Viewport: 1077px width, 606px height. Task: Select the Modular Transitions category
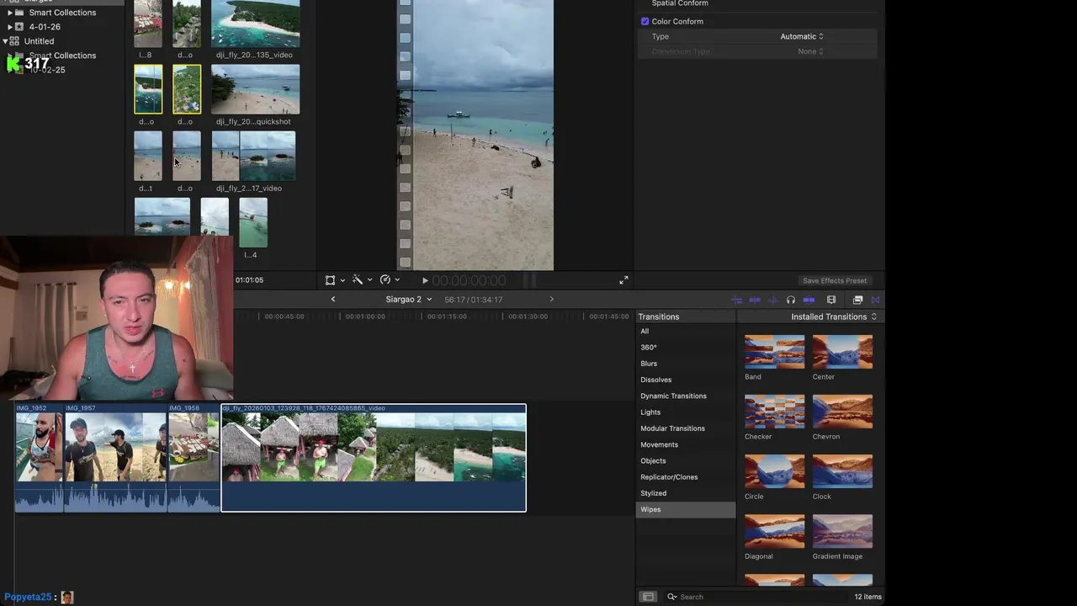click(x=686, y=428)
